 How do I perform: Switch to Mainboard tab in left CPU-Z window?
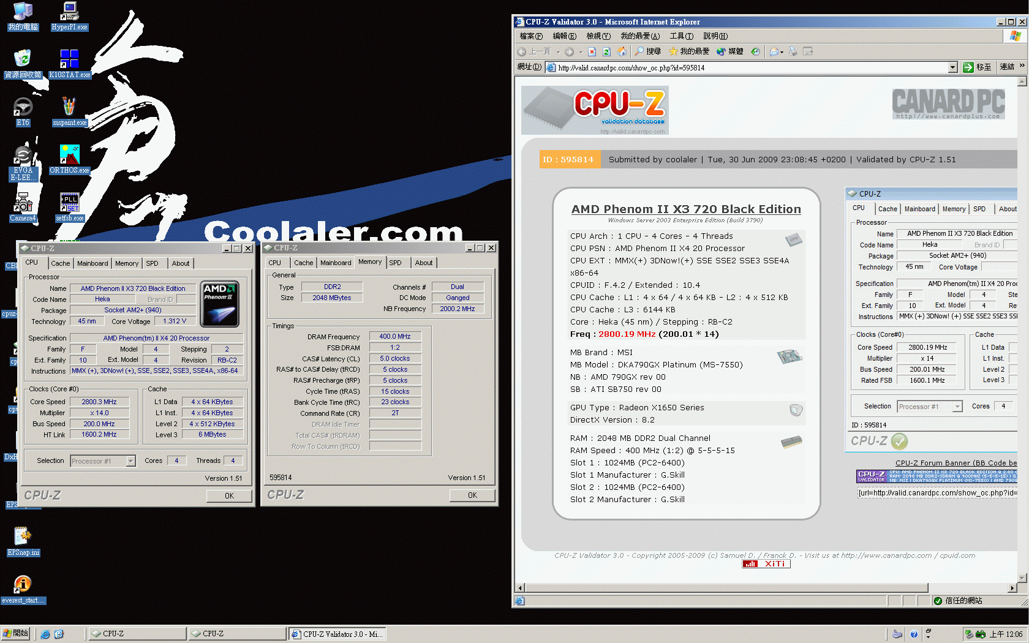(x=92, y=263)
